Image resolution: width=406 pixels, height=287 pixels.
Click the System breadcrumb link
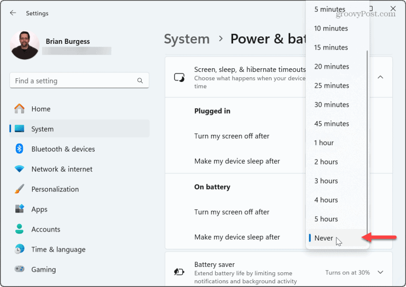[x=187, y=39]
